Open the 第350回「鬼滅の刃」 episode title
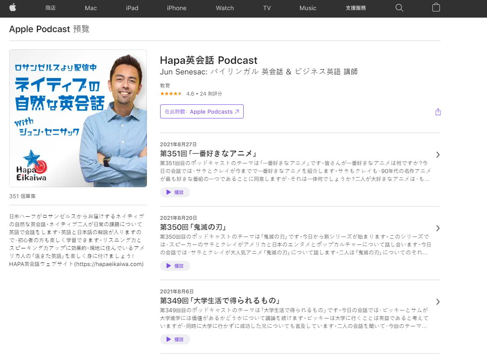This screenshot has width=487, height=355. [194, 227]
